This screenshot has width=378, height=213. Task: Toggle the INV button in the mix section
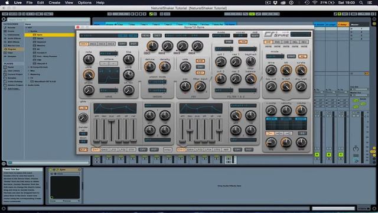click(200, 67)
